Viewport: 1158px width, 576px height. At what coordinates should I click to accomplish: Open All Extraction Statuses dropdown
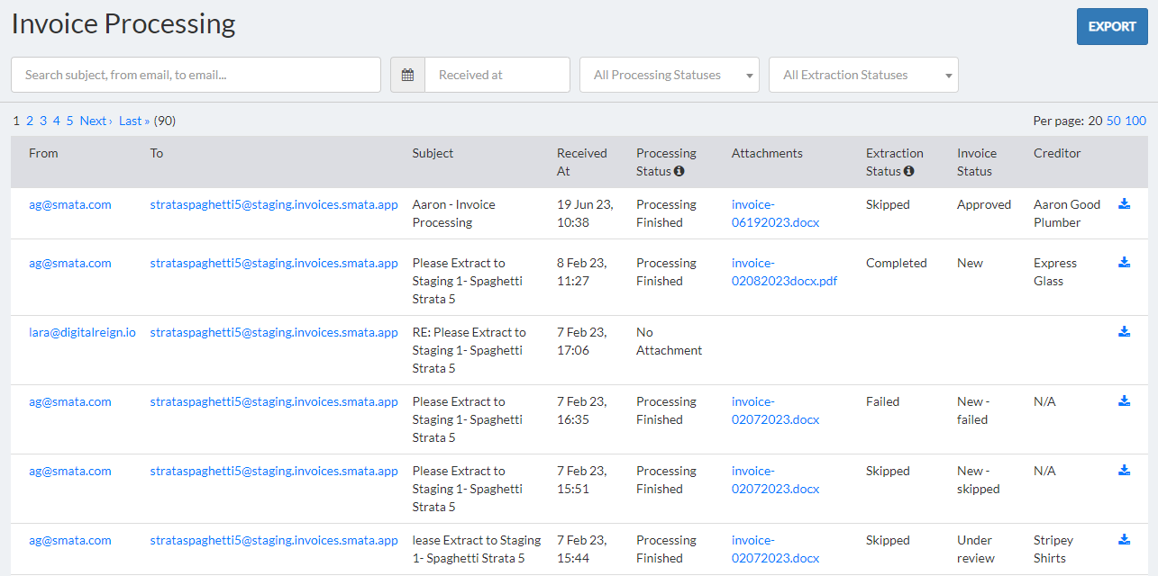click(x=863, y=75)
